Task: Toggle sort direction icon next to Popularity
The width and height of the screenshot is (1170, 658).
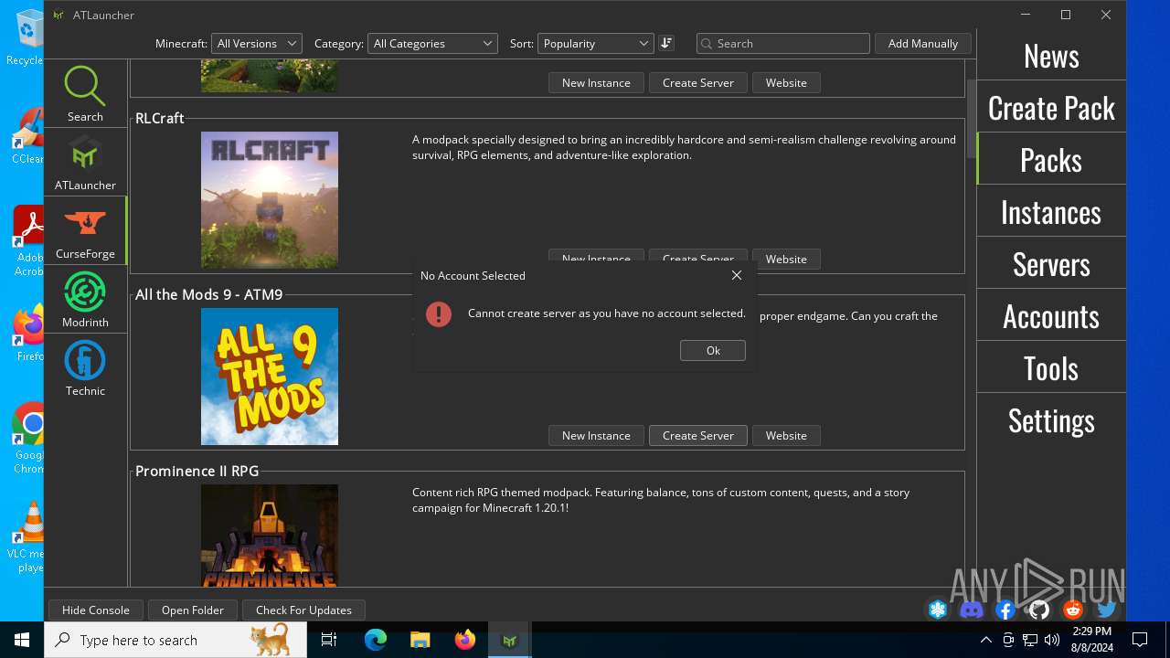Action: tap(666, 43)
